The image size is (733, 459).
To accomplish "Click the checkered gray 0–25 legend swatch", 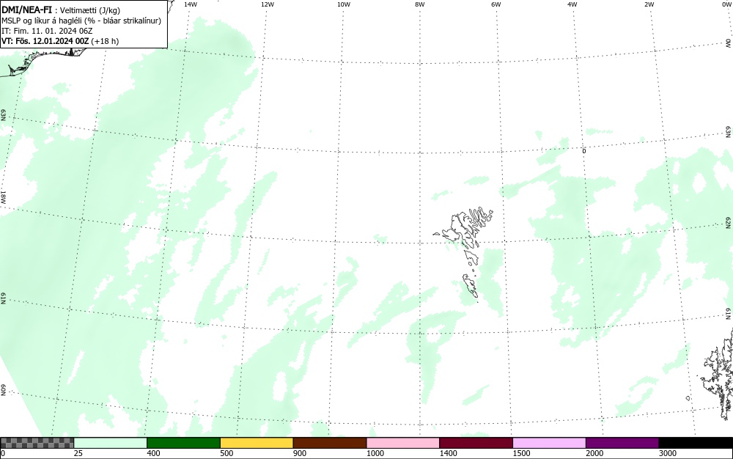I will [37, 443].
